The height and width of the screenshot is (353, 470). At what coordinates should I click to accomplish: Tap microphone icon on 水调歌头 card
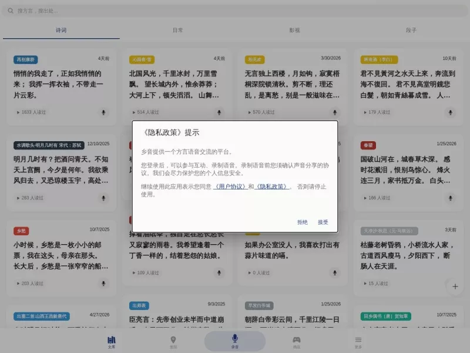tap(103, 198)
